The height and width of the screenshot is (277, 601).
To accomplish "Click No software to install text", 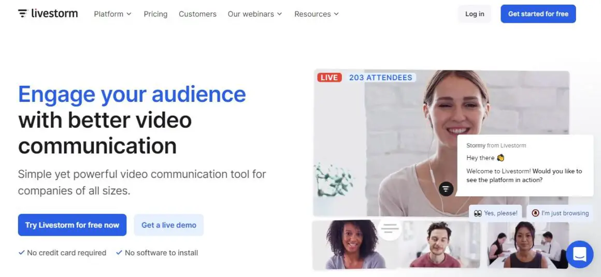I will coord(157,253).
